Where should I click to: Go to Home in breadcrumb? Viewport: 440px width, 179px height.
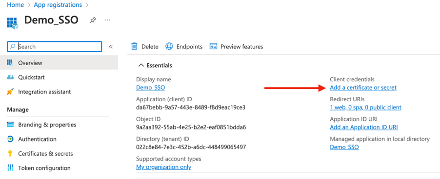coord(16,5)
